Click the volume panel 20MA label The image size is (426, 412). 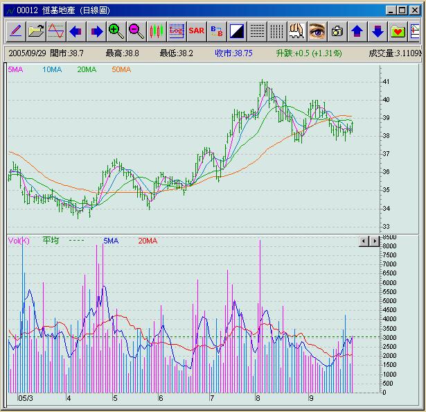[148, 241]
